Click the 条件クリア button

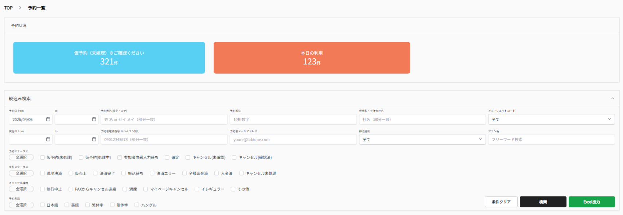[501, 202]
